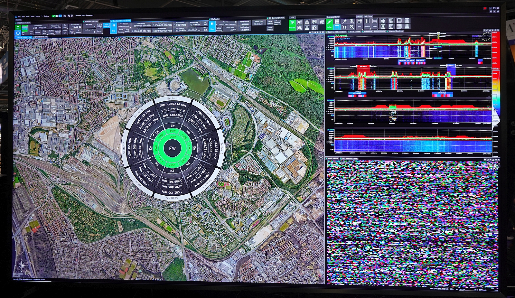Open the Amp Auto dropdown
Screen dimensions: 515x298
coord(44,33)
